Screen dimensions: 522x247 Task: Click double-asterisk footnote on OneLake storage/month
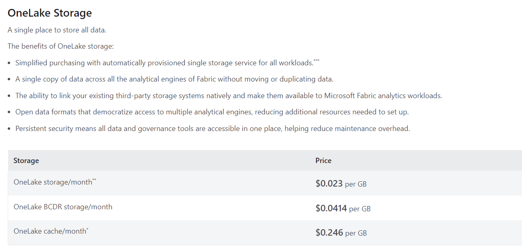(94, 180)
